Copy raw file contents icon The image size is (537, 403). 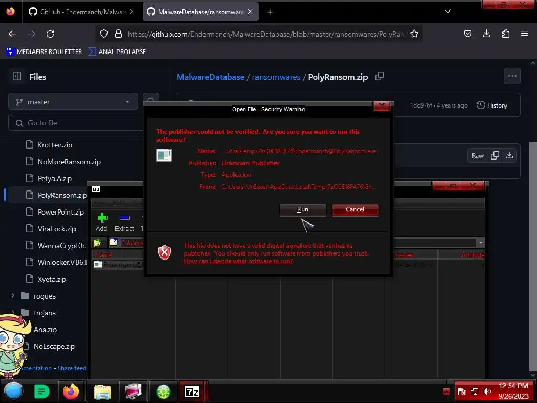coord(495,155)
